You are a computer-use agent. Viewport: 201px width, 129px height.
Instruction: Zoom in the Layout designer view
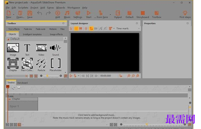coord(129,76)
